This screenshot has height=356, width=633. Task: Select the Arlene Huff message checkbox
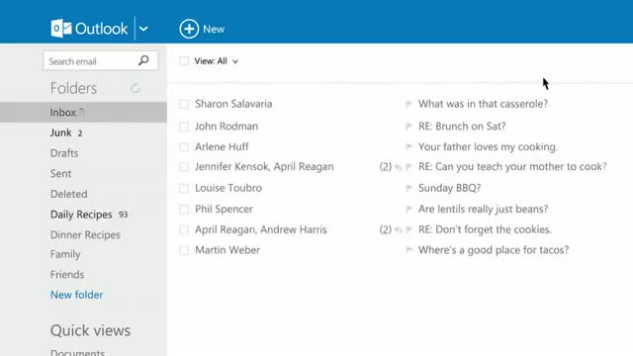point(184,147)
